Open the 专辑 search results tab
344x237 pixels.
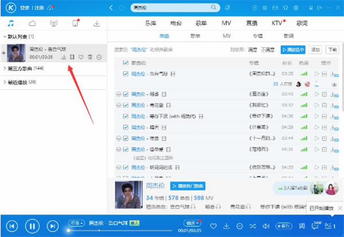(x=258, y=36)
